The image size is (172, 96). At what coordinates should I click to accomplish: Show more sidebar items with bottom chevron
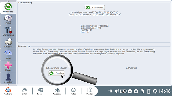(8, 85)
